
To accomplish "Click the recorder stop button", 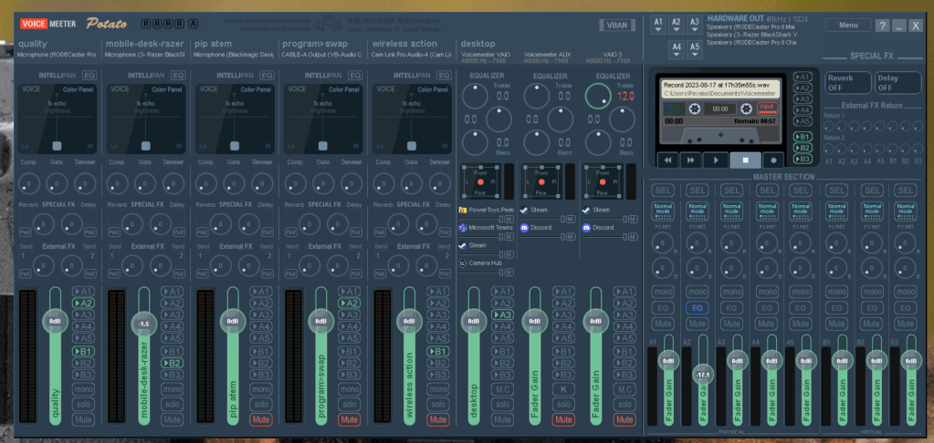I will point(747,160).
